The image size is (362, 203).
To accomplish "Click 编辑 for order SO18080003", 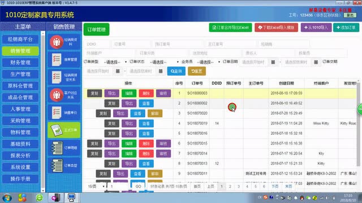I will point(129,93).
